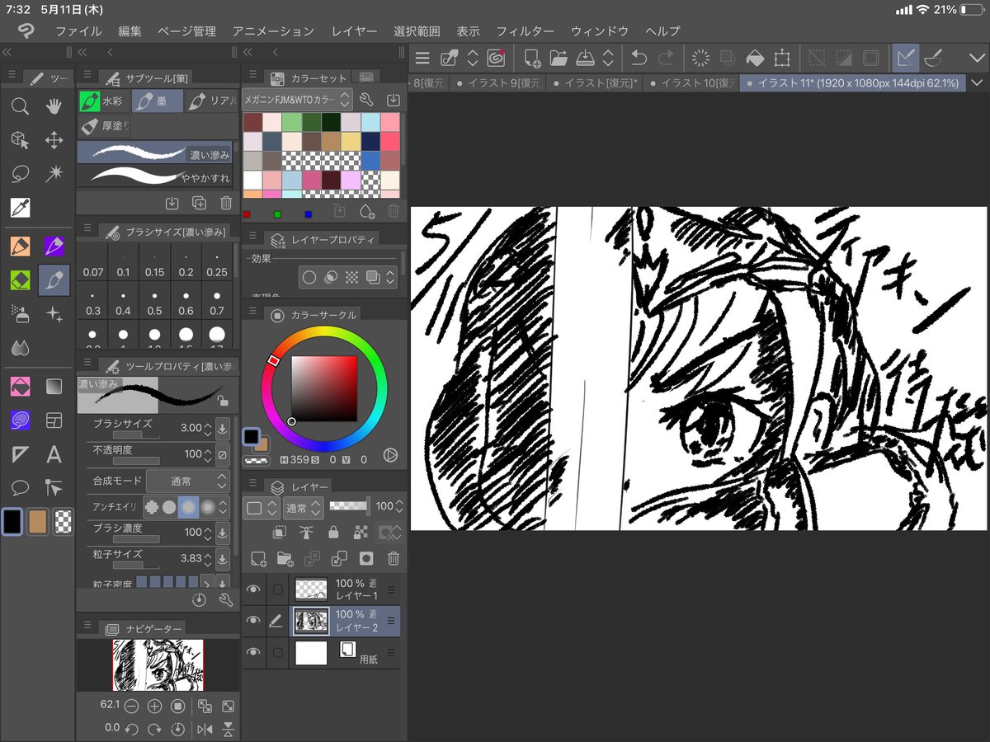Select the Gradient tool
This screenshot has height=742, width=990.
click(54, 386)
